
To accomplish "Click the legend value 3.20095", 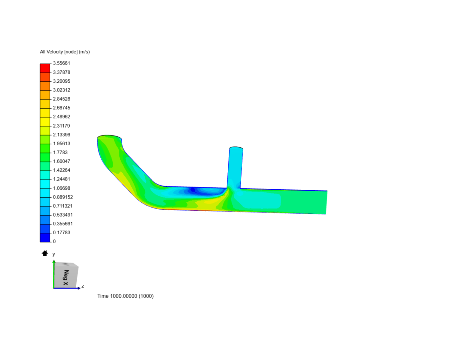I will click(x=61, y=81).
